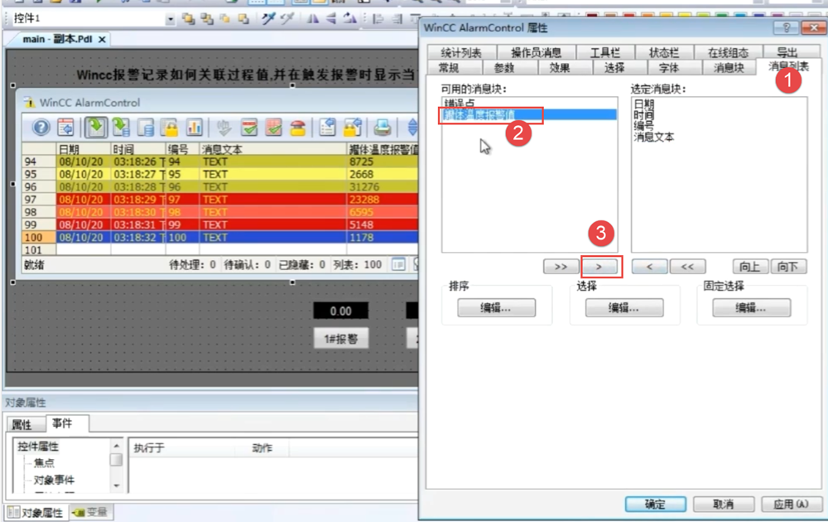Open the hit list bar-chart icon
The image size is (828, 522).
[x=195, y=128]
